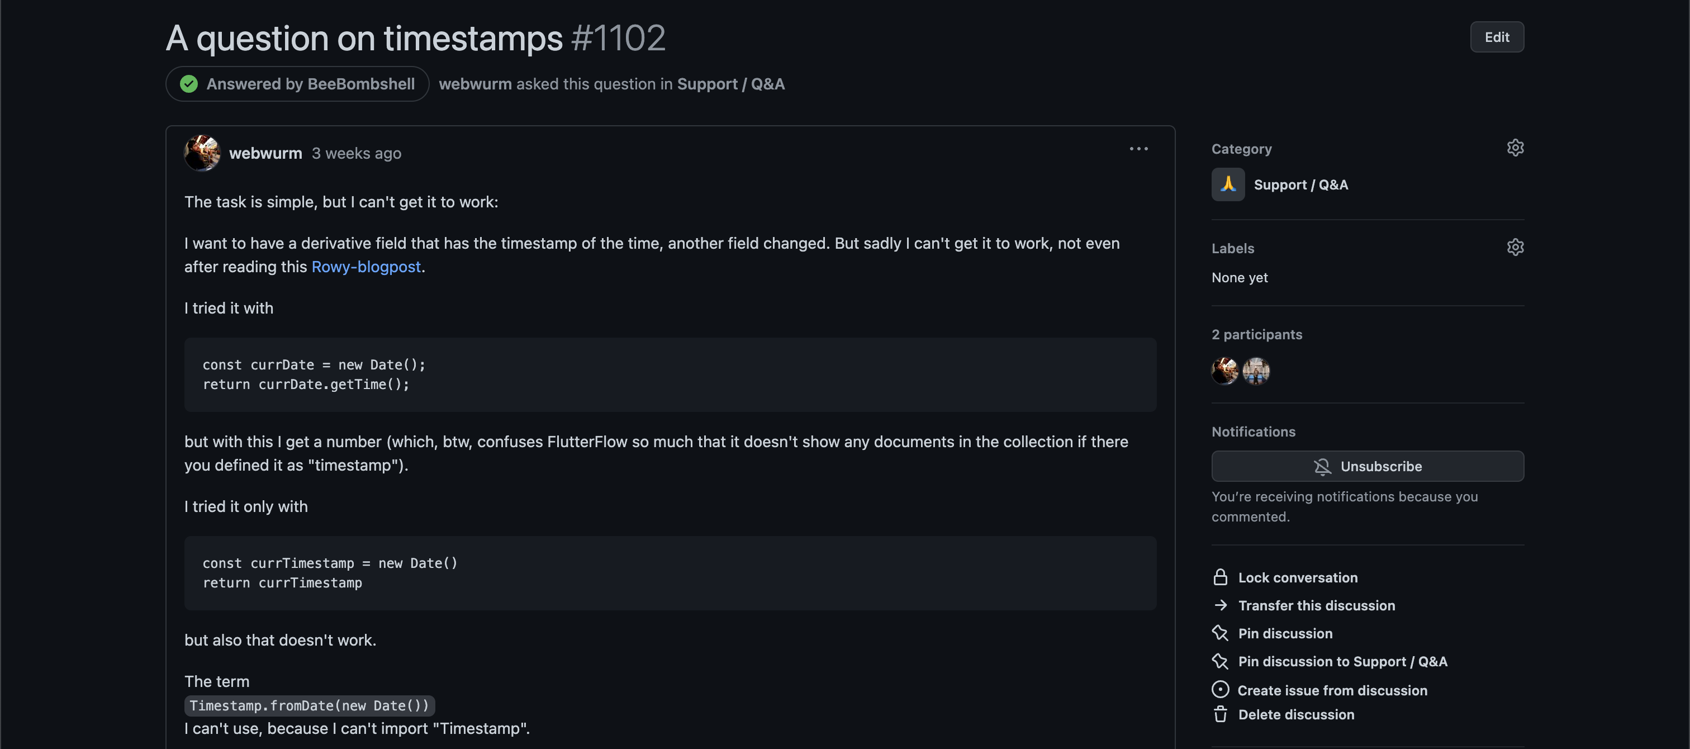Click the '3 weeks ago' timestamp
Viewport: 1690px width, 749px height.
tap(356, 154)
